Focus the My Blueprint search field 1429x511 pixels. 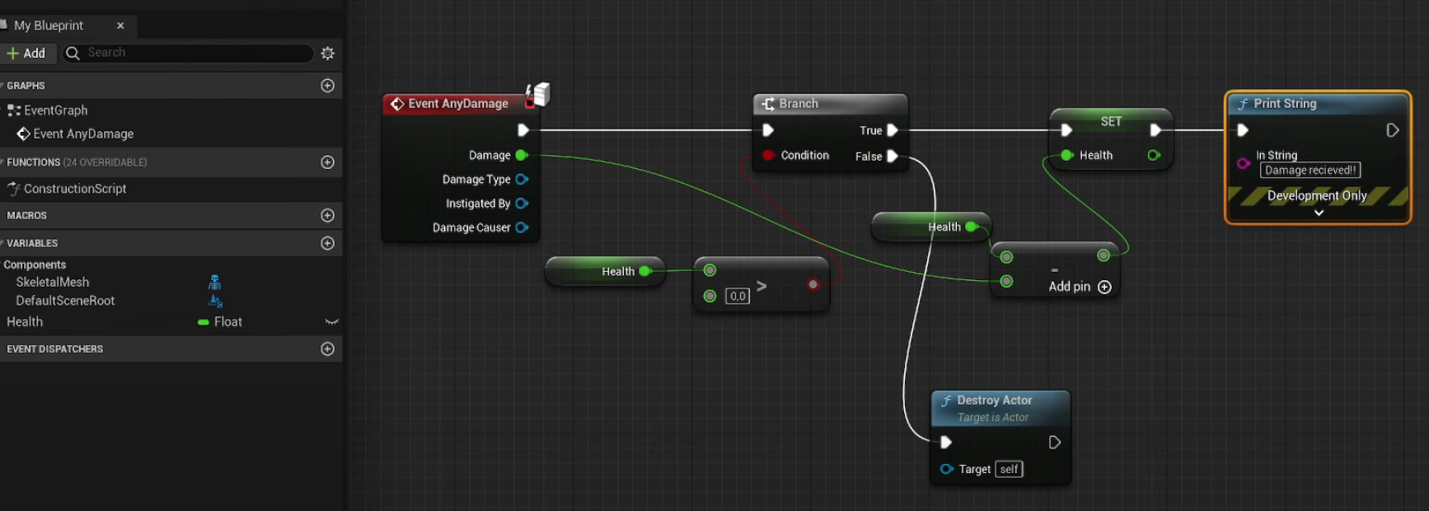[189, 53]
